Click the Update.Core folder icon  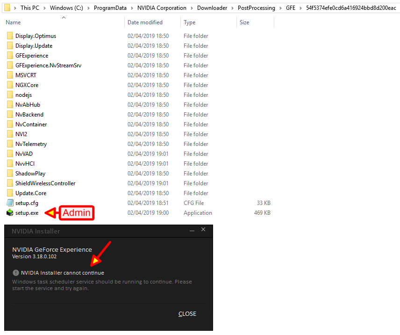[x=10, y=193]
